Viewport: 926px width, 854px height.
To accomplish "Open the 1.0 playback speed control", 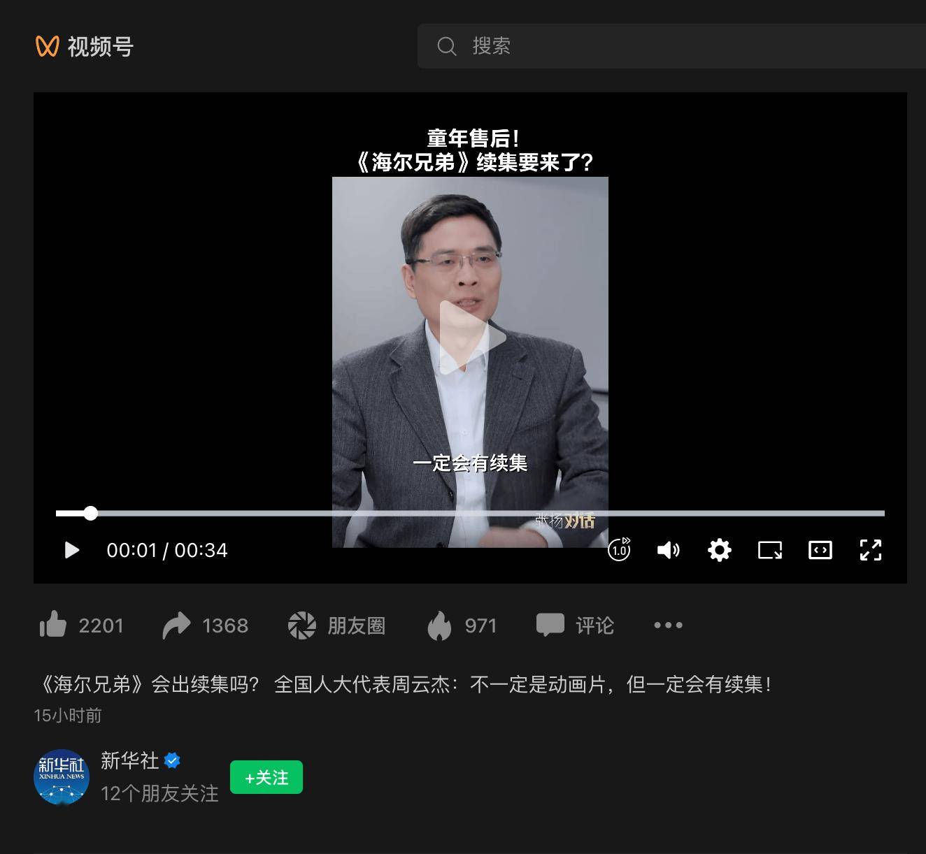I will [x=619, y=549].
